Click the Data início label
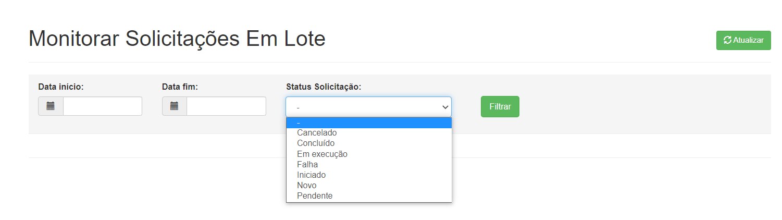Screen dimensions: 782x220 pos(61,87)
